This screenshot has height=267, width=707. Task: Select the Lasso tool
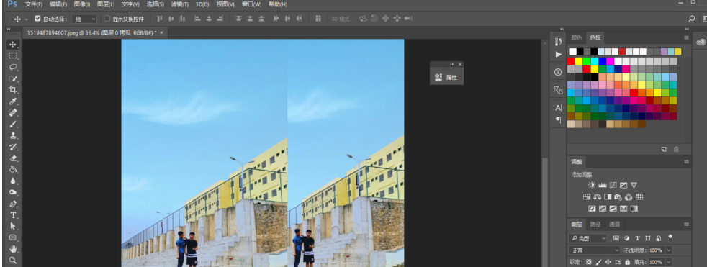click(13, 67)
